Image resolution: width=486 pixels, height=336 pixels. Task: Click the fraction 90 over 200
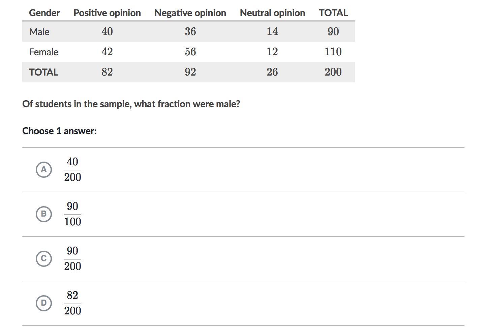(x=72, y=258)
